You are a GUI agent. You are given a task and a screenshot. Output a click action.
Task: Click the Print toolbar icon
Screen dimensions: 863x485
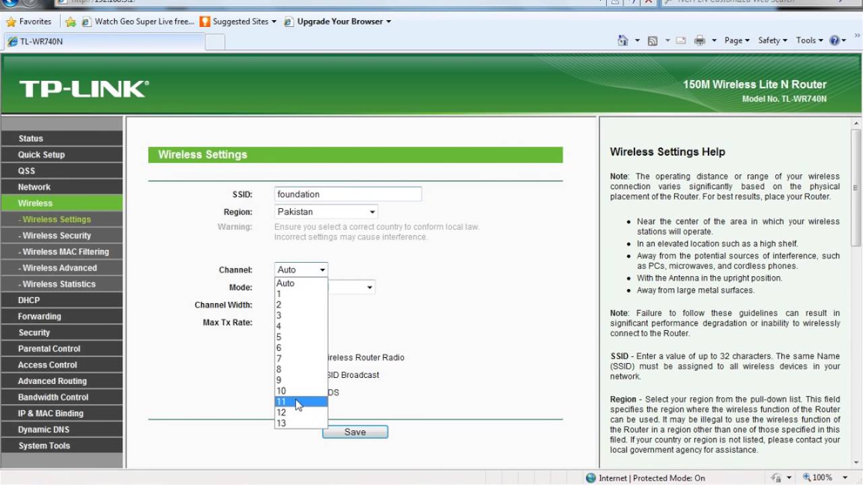[700, 40]
